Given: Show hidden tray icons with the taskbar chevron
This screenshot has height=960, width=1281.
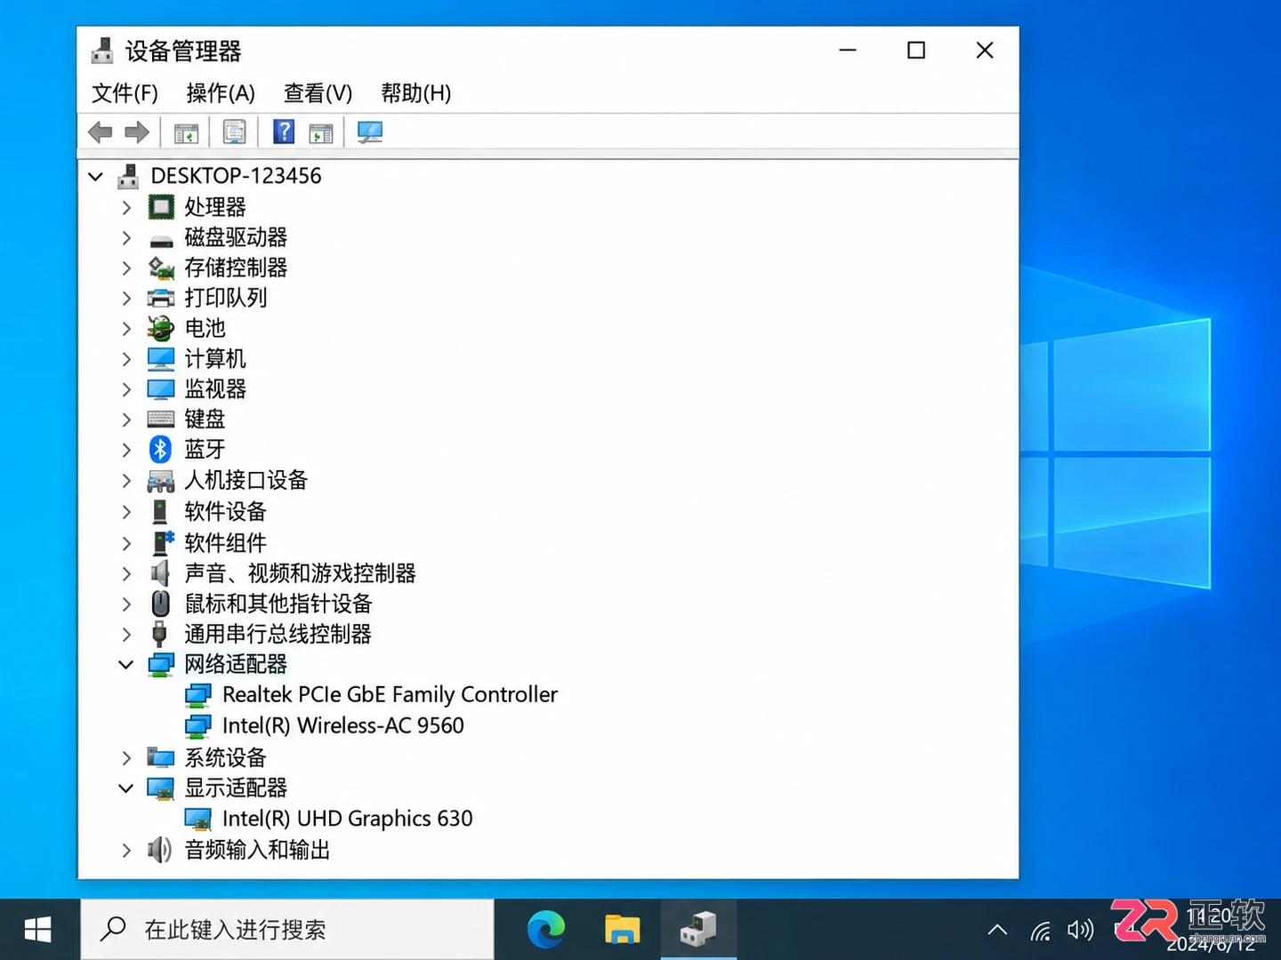Looking at the screenshot, I should tap(997, 931).
